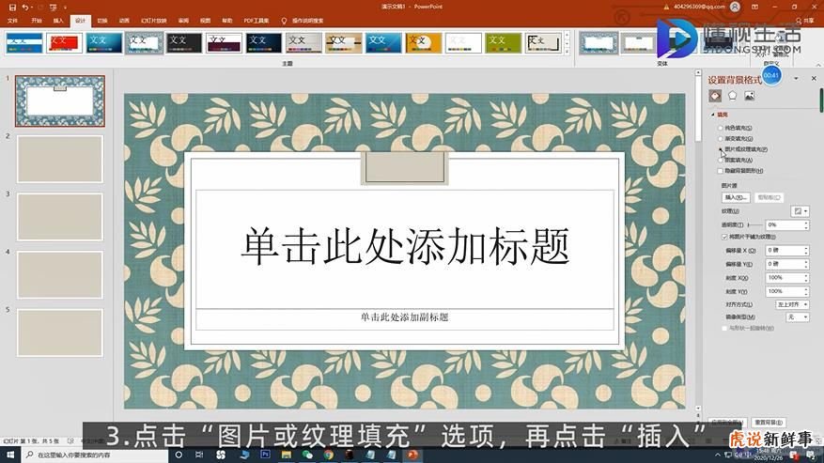Viewport: 824px width, 463px height.
Task: Click the Save icon in quick access toolbar
Action: [10, 8]
